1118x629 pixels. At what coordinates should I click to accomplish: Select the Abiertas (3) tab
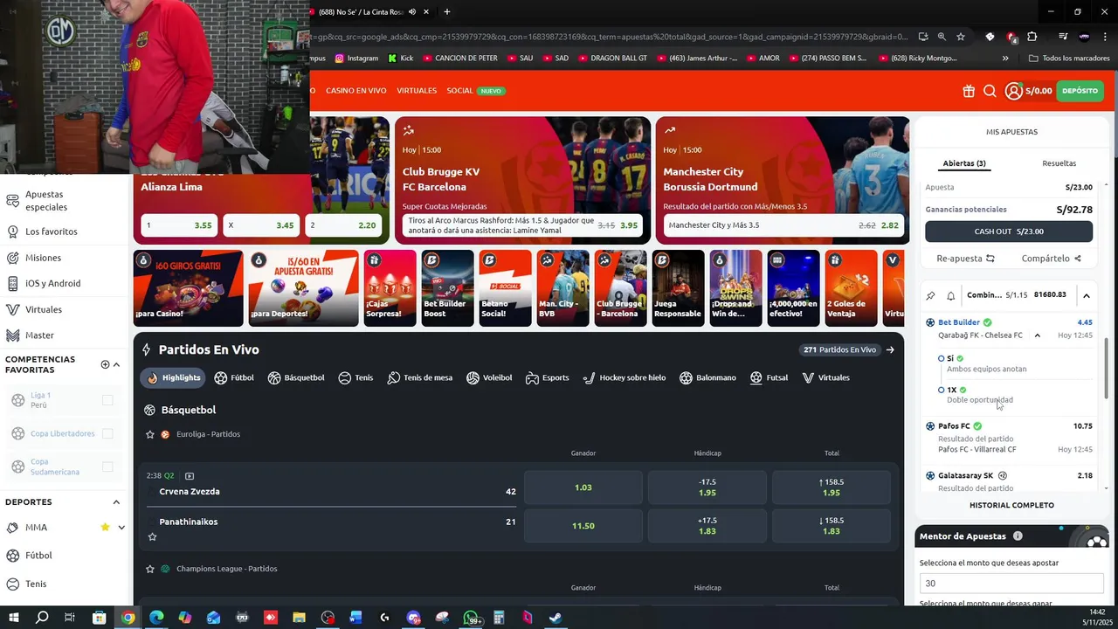coord(964,163)
